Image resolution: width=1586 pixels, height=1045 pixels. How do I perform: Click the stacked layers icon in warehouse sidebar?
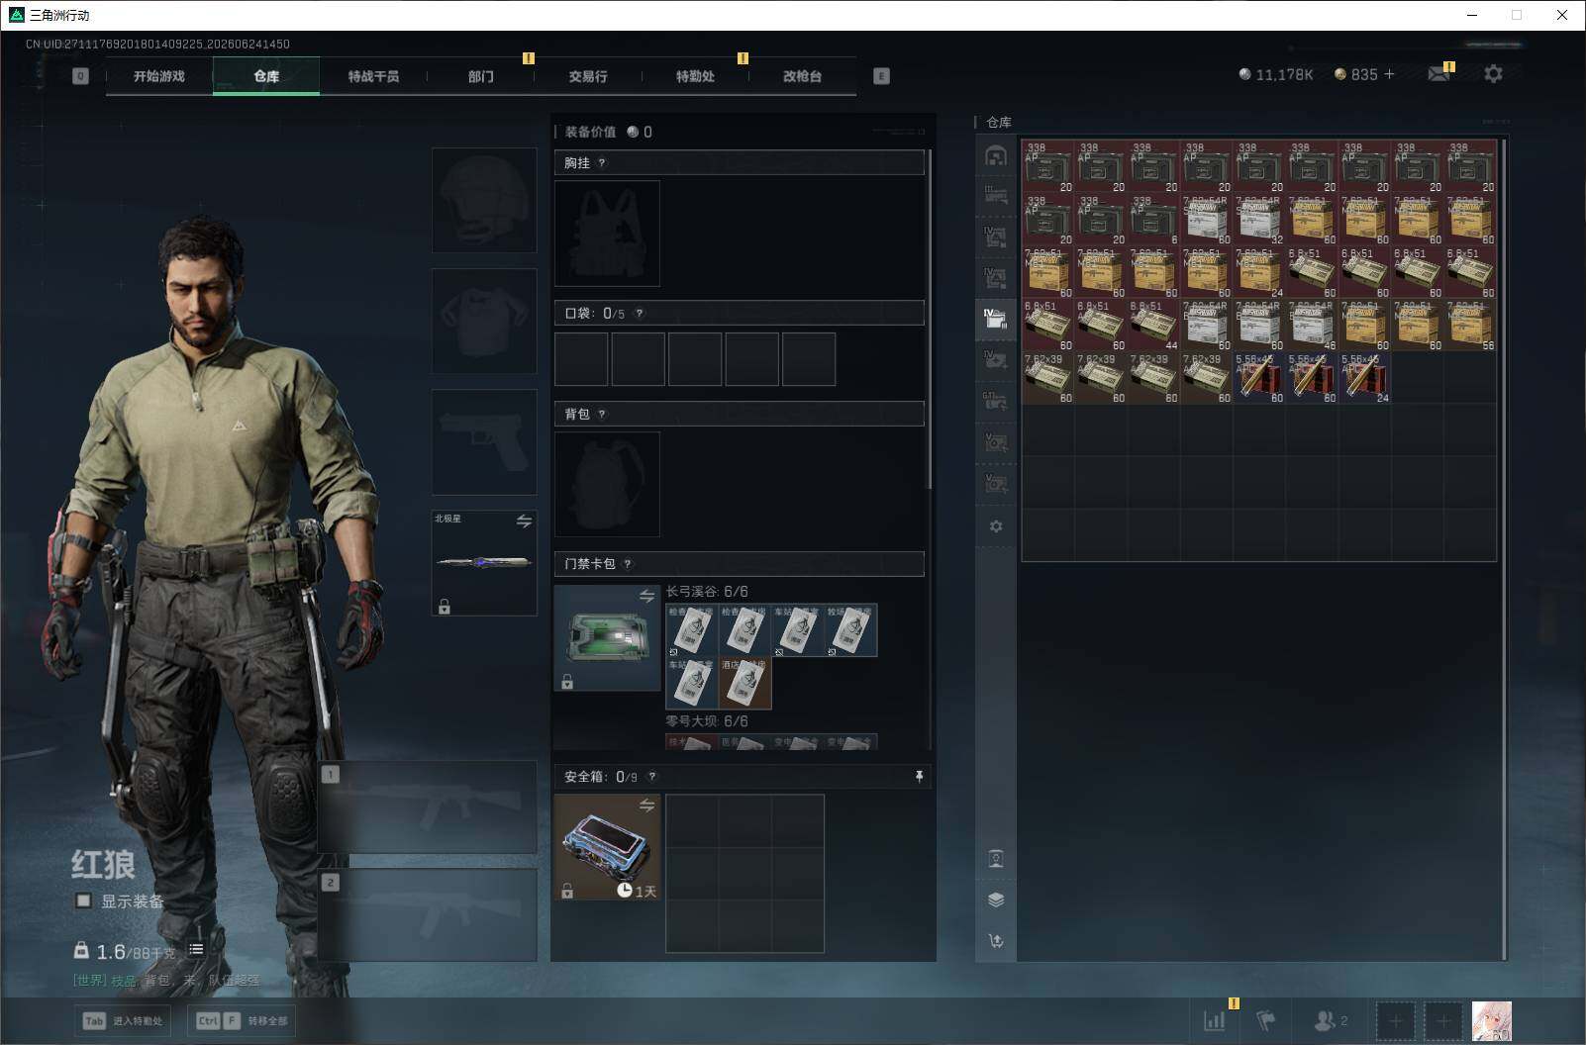(996, 900)
